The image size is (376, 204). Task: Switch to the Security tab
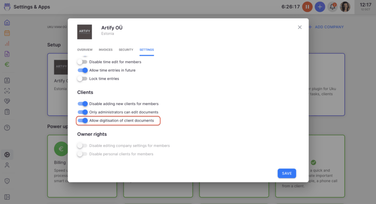coord(126,50)
